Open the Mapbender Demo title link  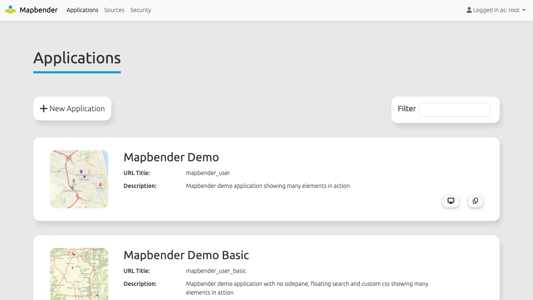171,157
